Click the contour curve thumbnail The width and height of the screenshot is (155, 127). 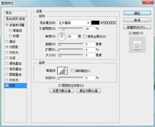click(61, 71)
